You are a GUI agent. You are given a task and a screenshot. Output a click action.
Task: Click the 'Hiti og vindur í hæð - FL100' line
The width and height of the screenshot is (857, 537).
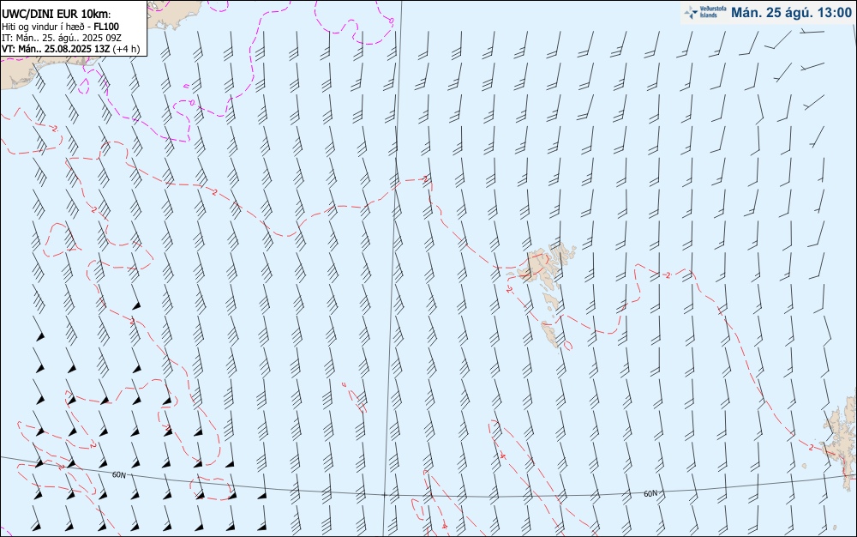pos(60,27)
